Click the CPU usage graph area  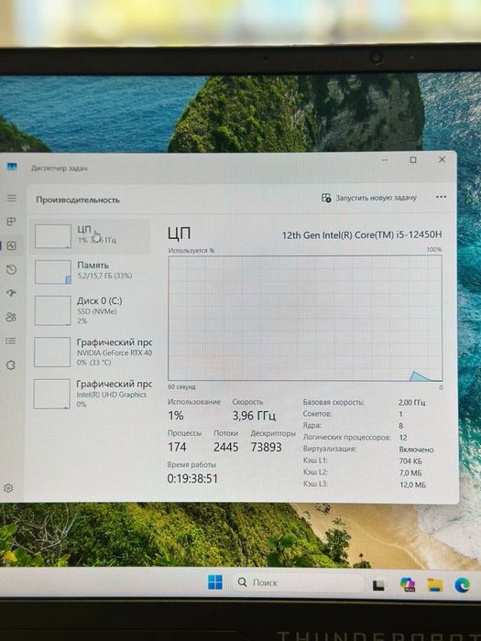(x=305, y=319)
